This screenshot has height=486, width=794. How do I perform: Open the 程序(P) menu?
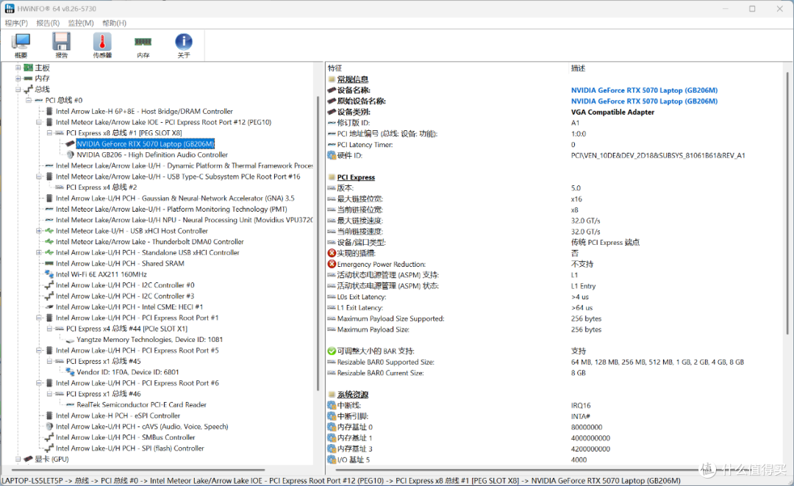[x=16, y=24]
